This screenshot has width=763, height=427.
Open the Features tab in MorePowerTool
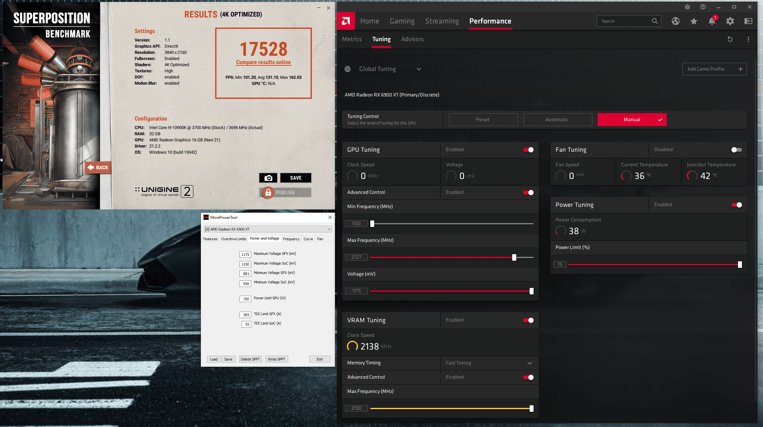coord(210,239)
